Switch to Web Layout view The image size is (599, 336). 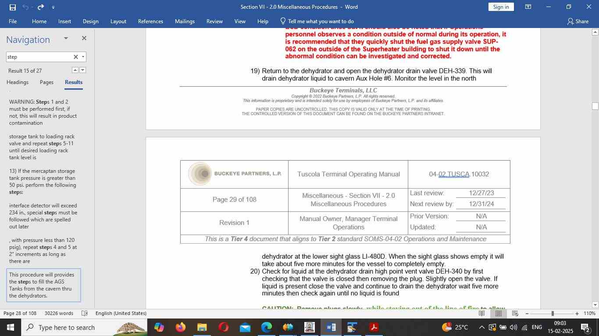point(515,313)
